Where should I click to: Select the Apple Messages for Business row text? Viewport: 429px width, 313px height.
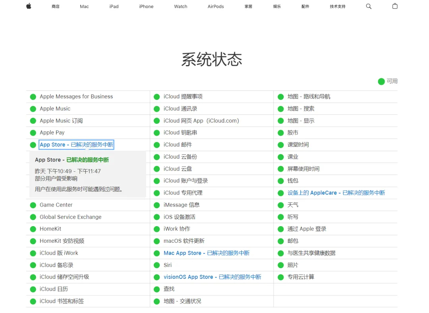click(76, 96)
